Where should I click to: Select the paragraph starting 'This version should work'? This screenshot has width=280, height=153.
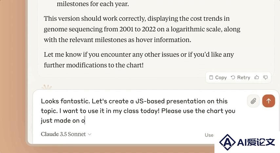click(x=142, y=29)
